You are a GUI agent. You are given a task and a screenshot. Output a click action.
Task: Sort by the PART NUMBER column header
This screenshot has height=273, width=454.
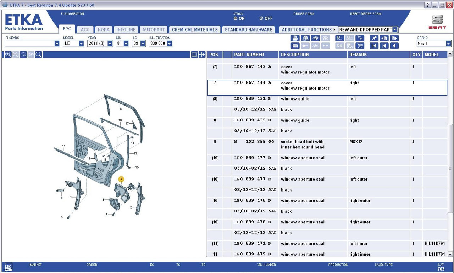[255, 55]
